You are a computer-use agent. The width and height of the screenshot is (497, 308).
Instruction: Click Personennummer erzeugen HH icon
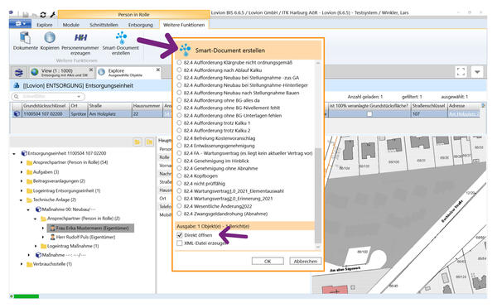pyautogui.click(x=80, y=38)
